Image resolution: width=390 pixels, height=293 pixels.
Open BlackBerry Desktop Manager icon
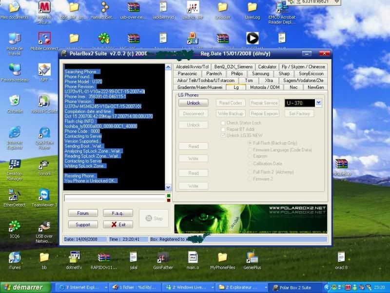15,169
